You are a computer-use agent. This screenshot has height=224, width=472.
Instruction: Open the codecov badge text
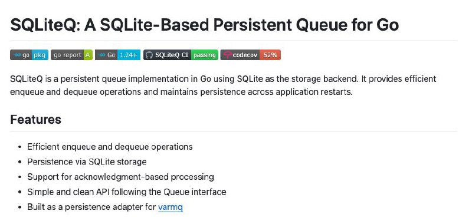point(245,55)
